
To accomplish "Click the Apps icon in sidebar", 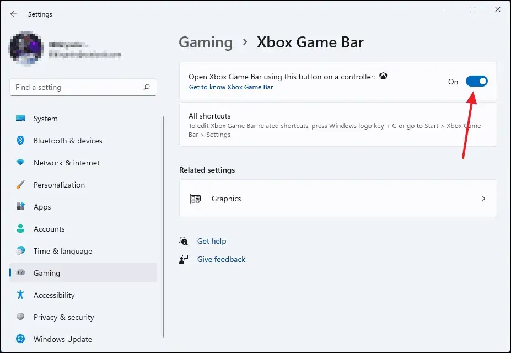I will point(20,207).
